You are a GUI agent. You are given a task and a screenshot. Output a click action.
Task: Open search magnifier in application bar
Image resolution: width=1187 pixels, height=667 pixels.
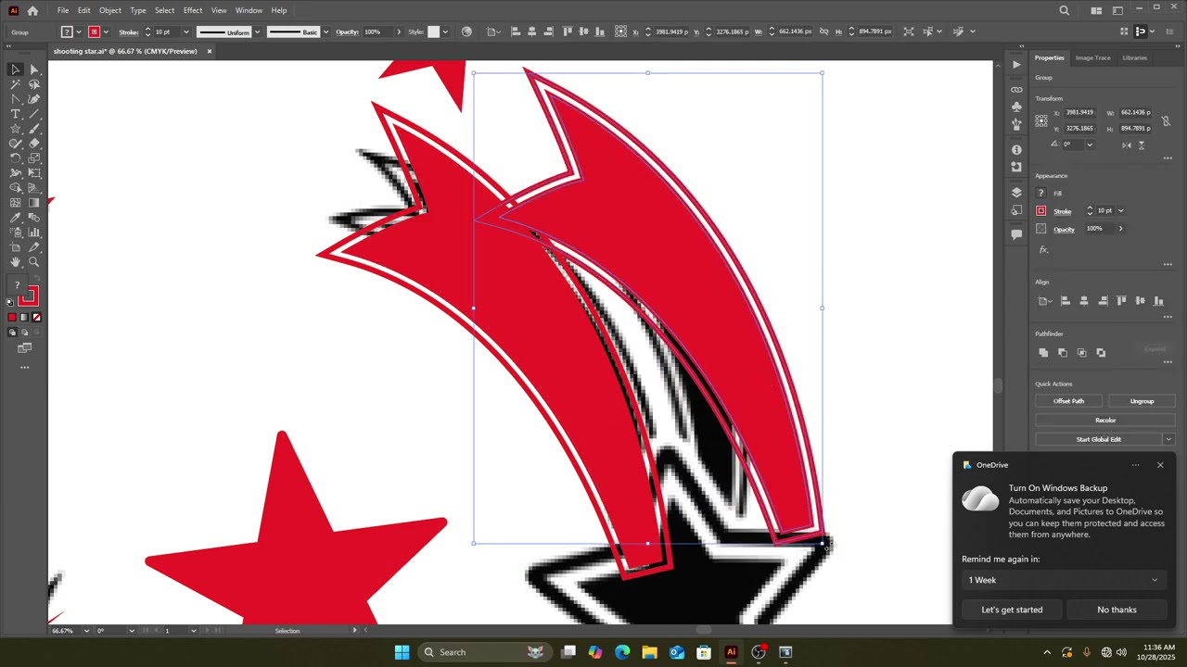1065,10
